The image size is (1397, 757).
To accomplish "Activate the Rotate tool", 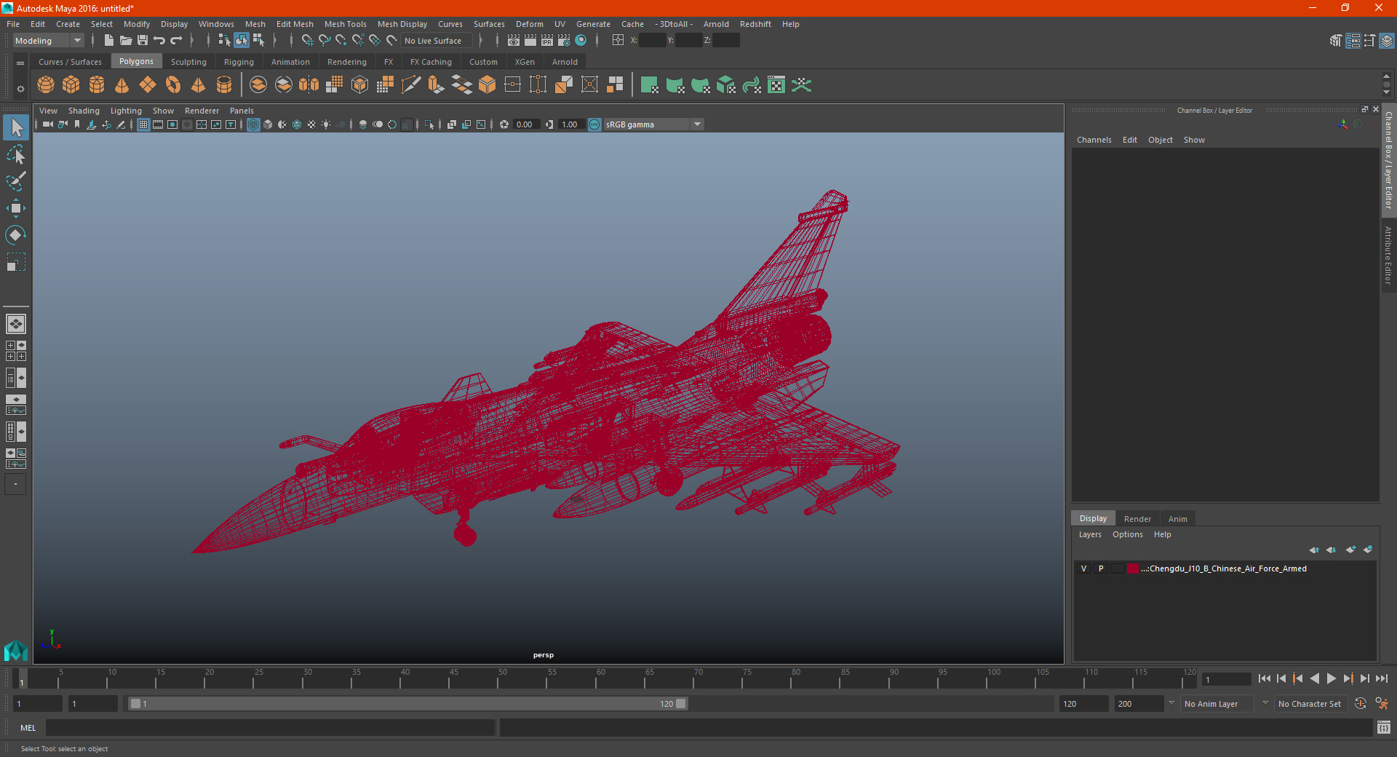I will click(x=16, y=235).
